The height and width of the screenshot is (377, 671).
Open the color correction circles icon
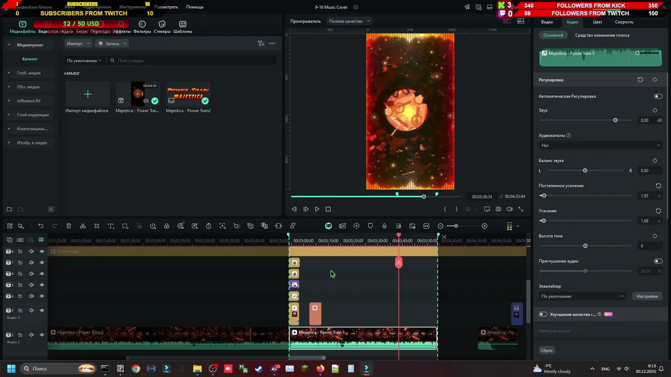point(167,226)
